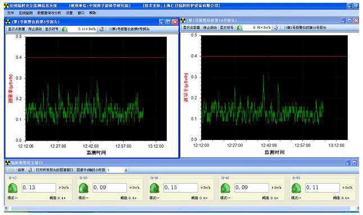The height and width of the screenshot is (215, 363).
Task: Click the sound icon in the probe 5 toolbar
Action: point(101,29)
